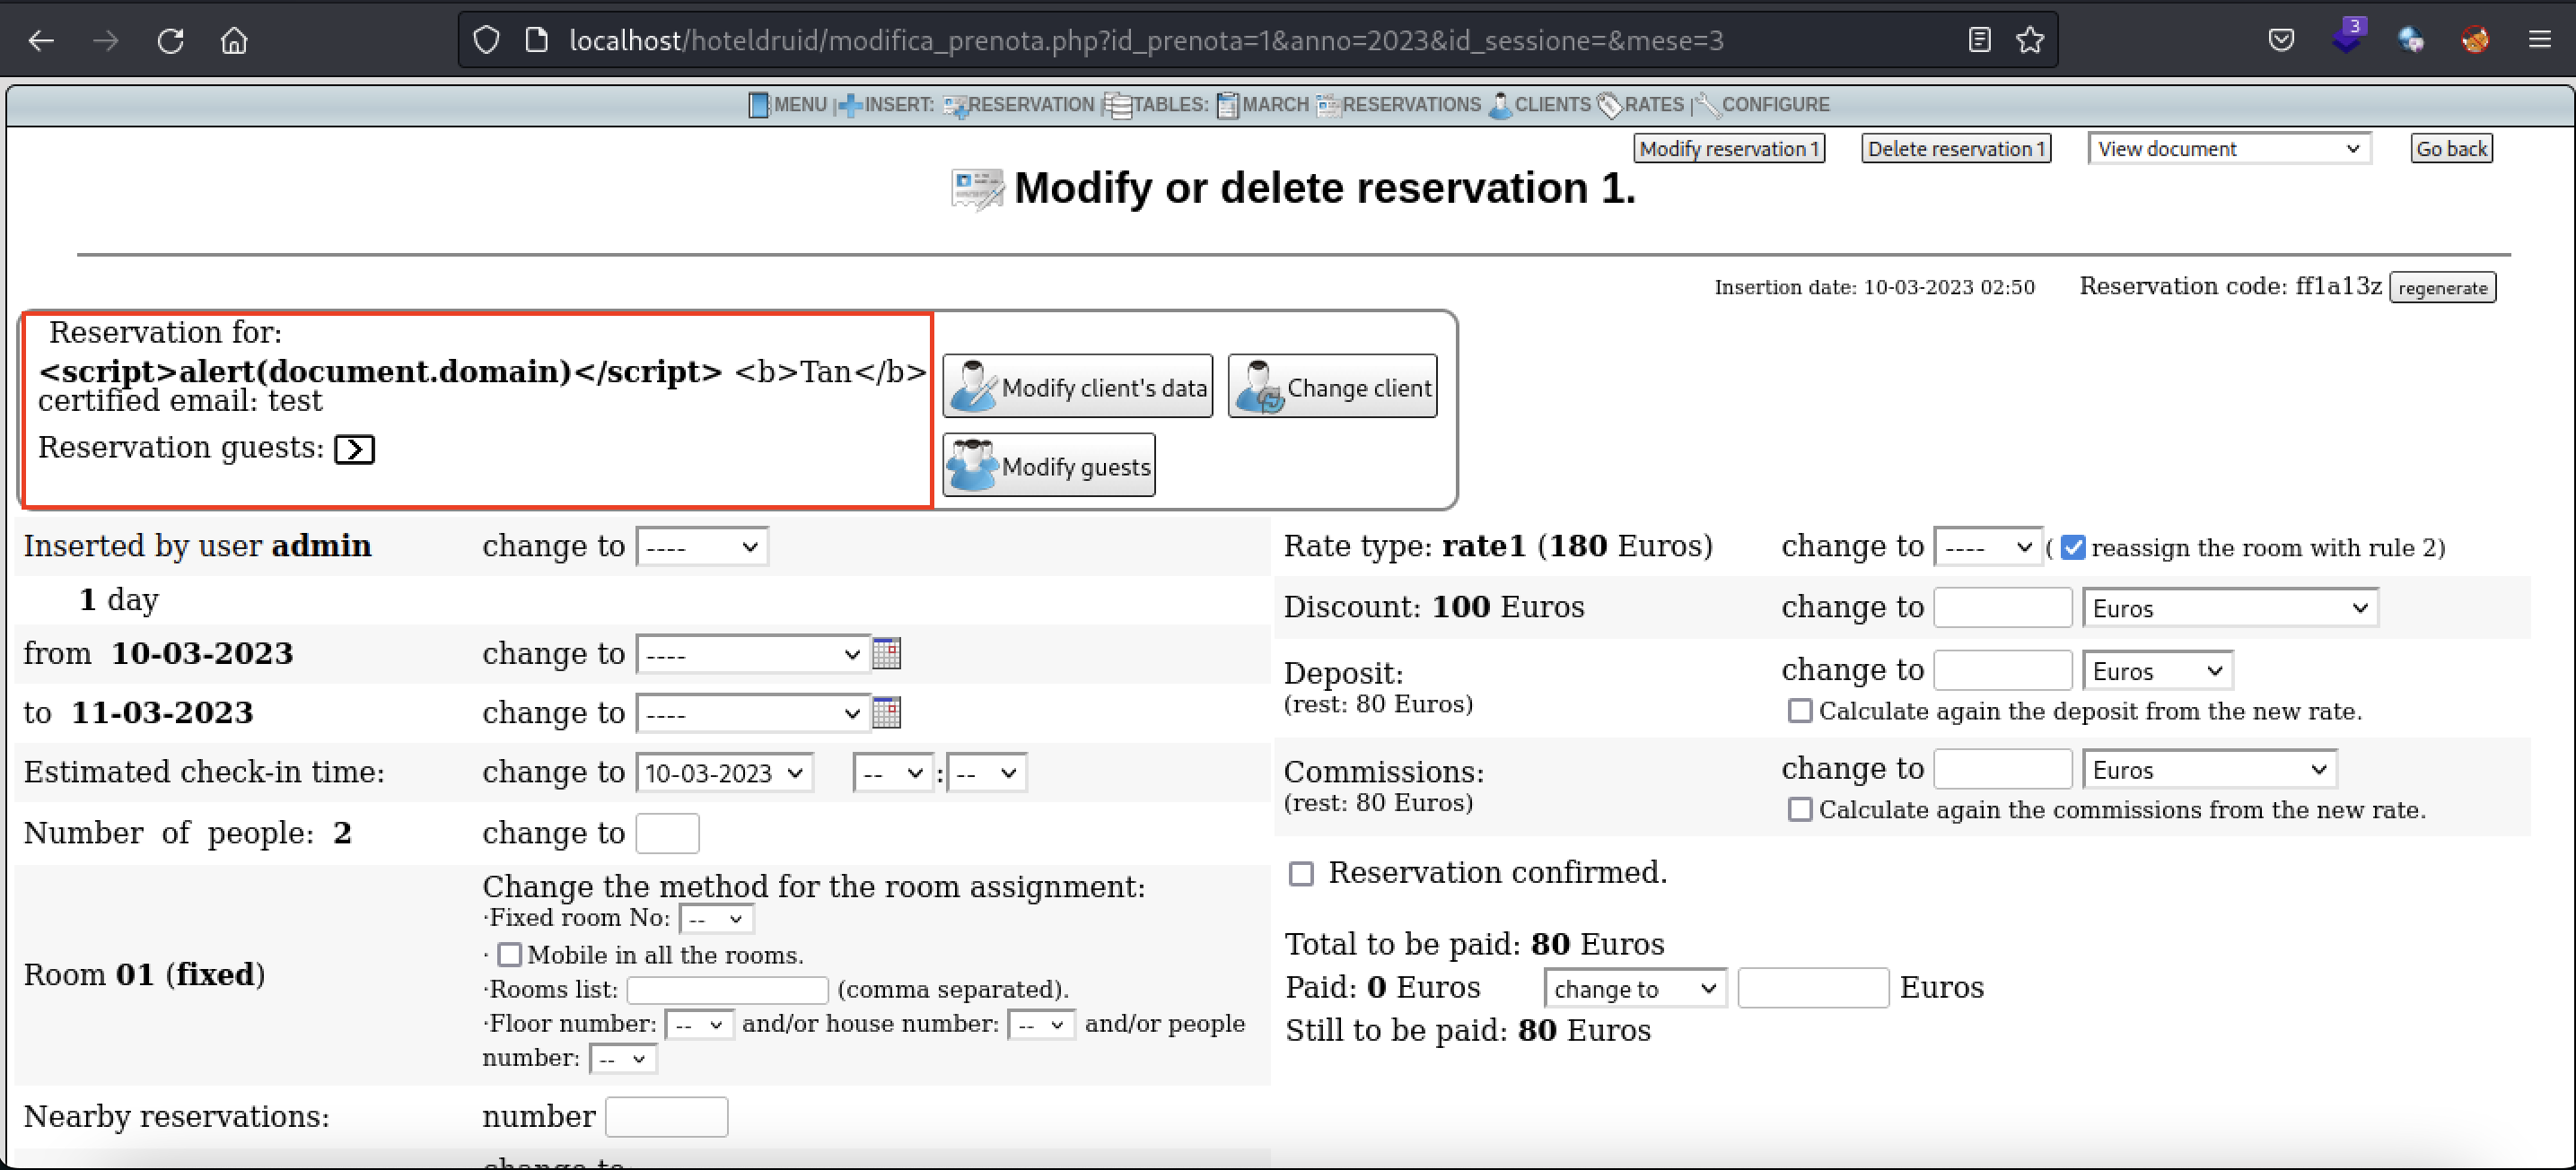The width and height of the screenshot is (2576, 1170).
Task: Open the purple extension with badge 3
Action: coord(2346,38)
